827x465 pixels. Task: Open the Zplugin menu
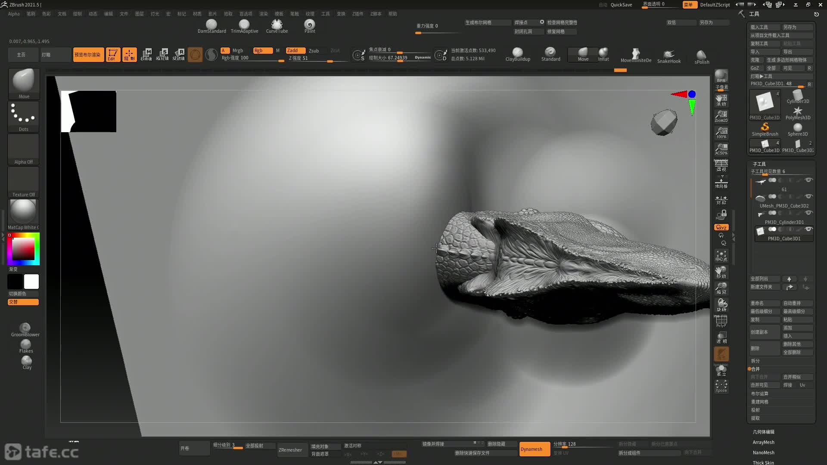358,14
